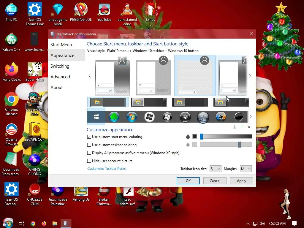The image size is (304, 228).
Task: Click the Windows start orb on taskbar
Action: 8,223
